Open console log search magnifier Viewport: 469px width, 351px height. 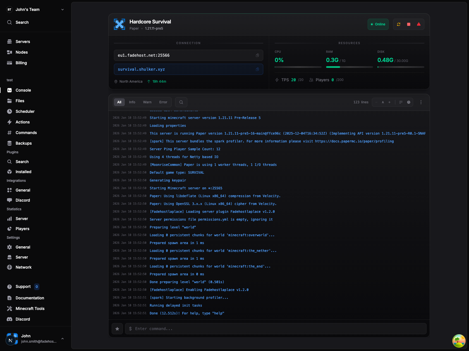click(181, 102)
